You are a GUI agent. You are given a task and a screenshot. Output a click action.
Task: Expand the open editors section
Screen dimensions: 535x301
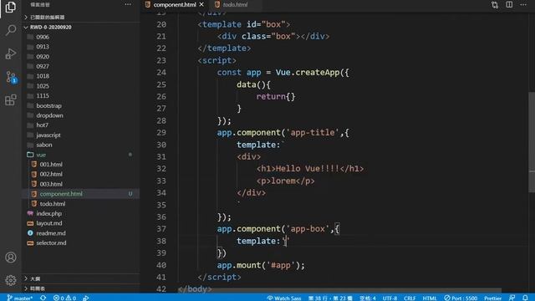[x=81, y=17]
